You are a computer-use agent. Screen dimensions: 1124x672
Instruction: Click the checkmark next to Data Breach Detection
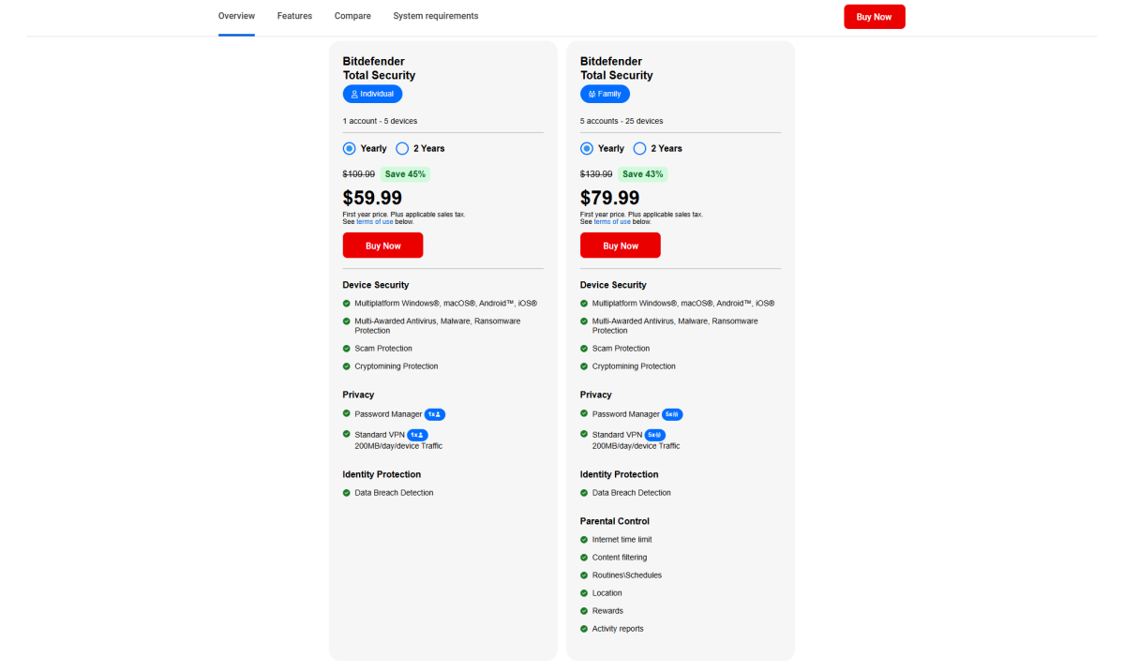pos(347,492)
